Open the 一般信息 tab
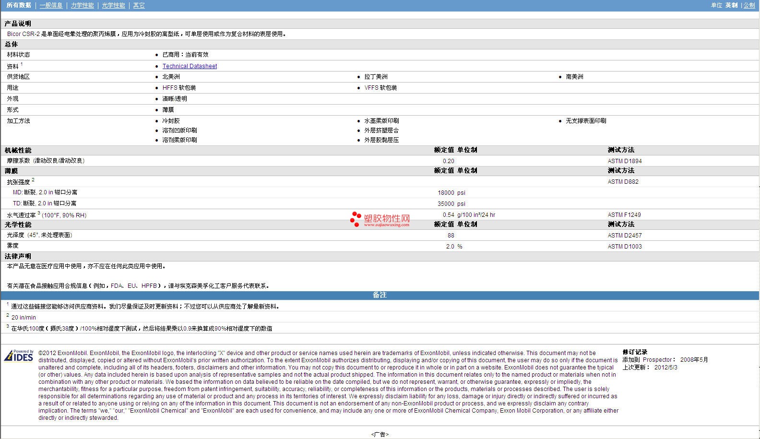 tap(51, 5)
